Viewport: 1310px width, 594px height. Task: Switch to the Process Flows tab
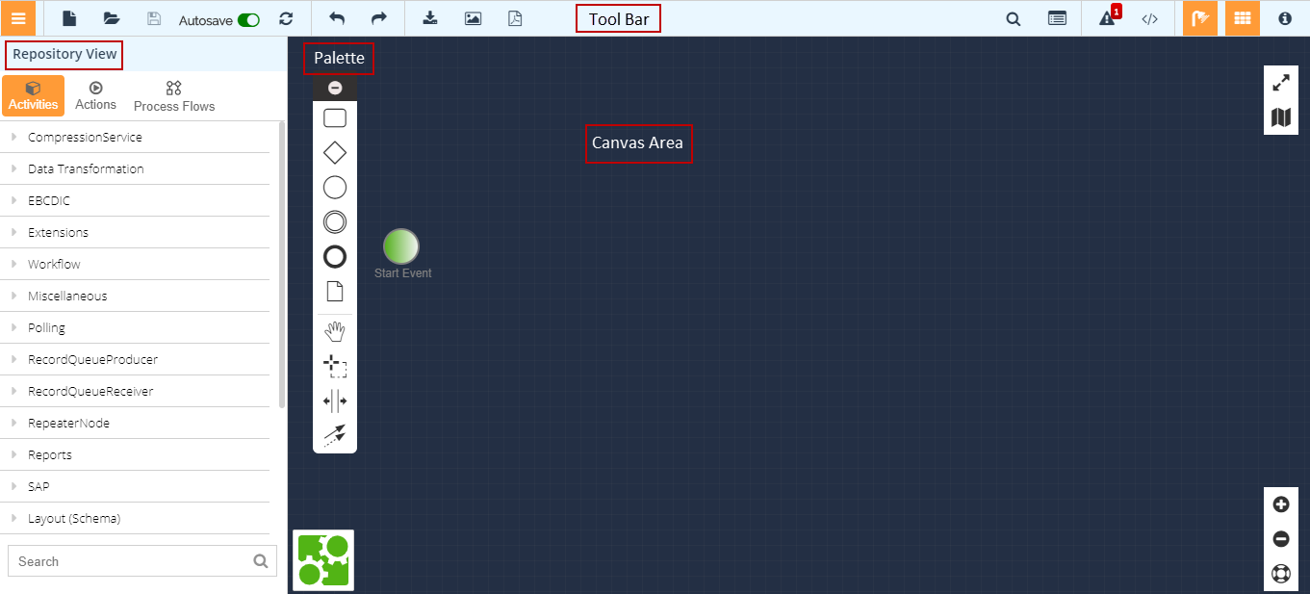[x=174, y=96]
